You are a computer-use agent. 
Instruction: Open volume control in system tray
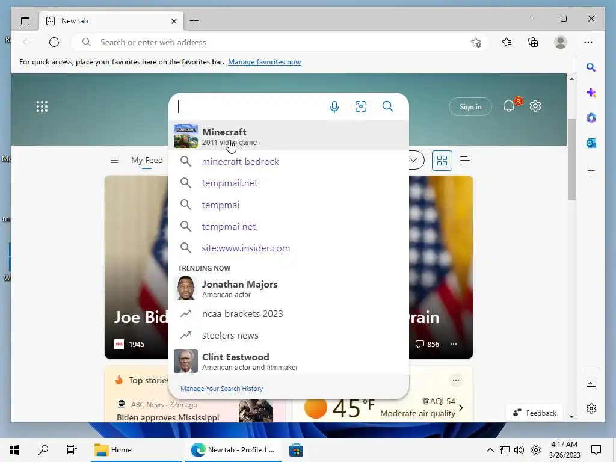[x=519, y=450]
